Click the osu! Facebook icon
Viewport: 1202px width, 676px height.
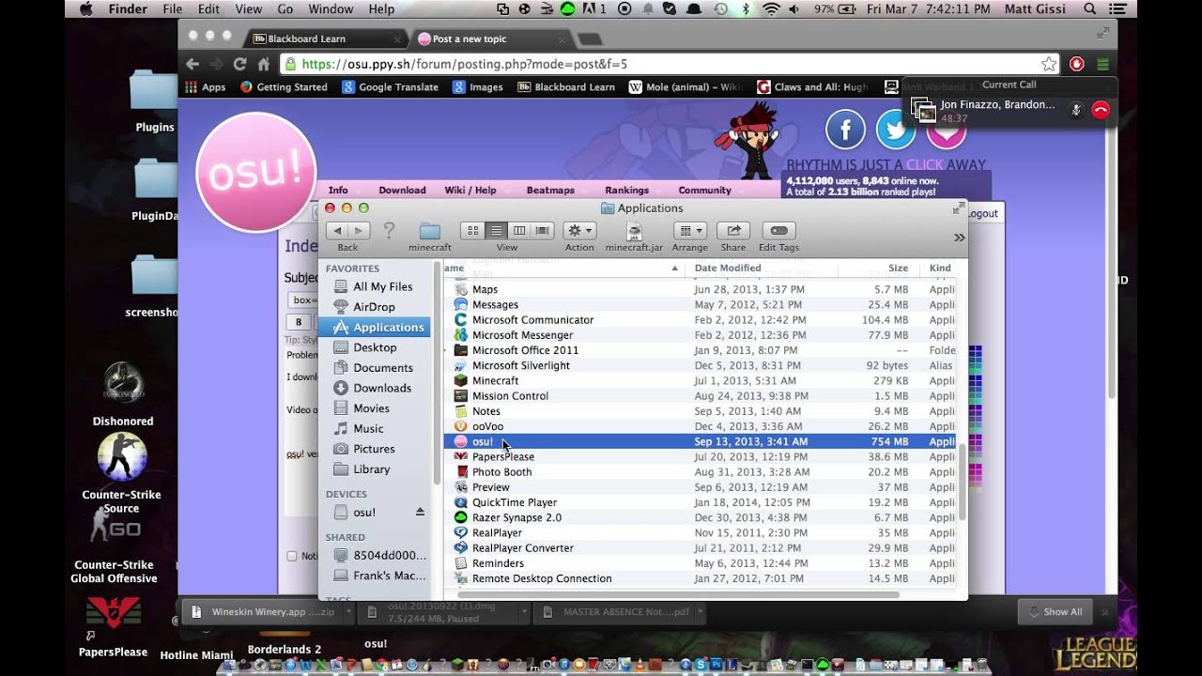tap(845, 130)
